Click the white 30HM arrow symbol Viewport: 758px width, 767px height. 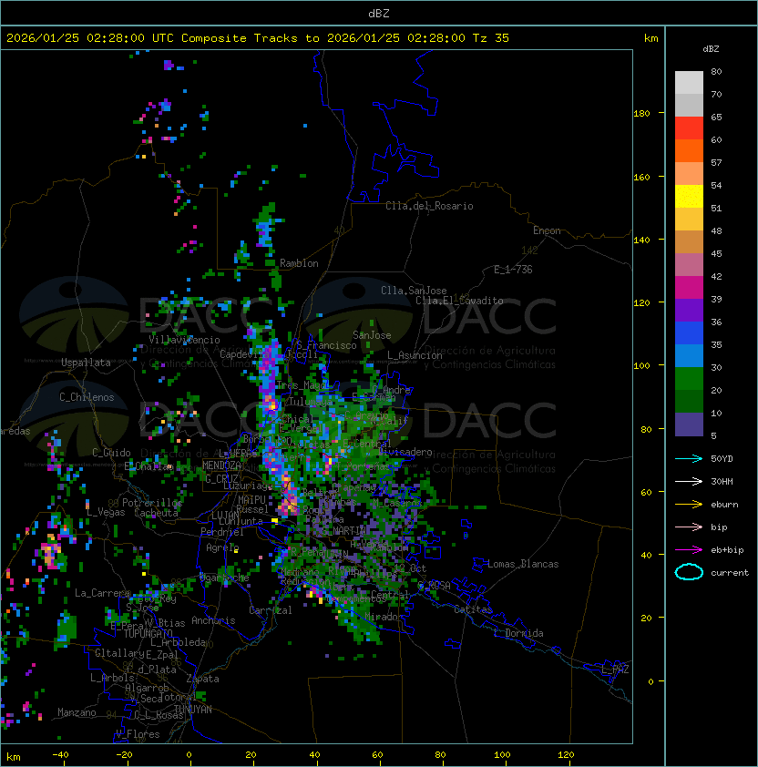689,481
